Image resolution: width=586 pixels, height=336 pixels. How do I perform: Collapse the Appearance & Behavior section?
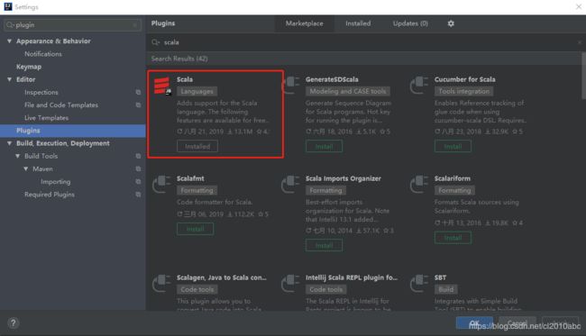9,41
